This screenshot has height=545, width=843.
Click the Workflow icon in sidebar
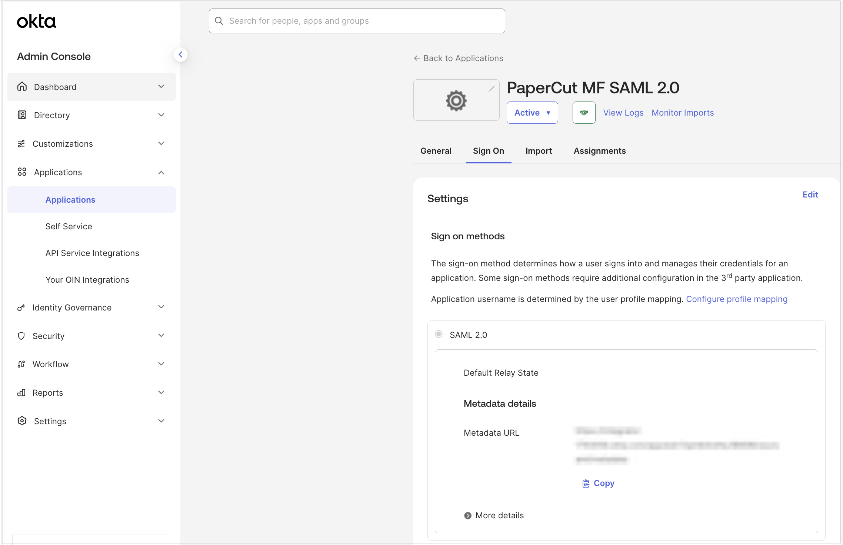(21, 364)
